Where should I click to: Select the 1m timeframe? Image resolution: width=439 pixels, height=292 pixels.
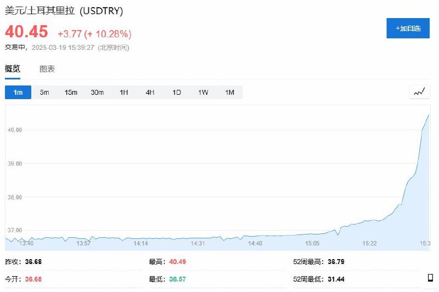[x=18, y=93]
